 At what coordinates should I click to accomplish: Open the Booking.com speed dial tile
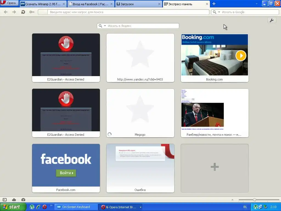[215, 58]
